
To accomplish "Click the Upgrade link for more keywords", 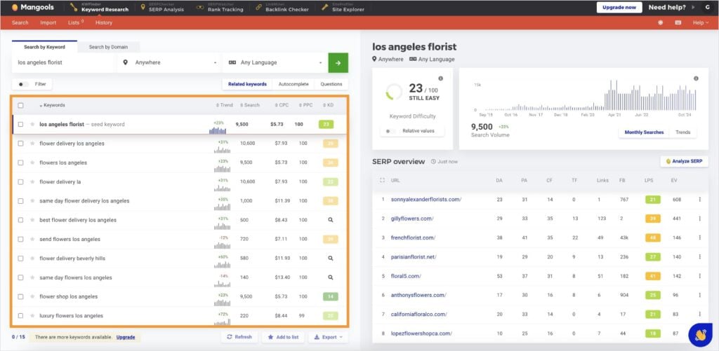I will point(125,337).
